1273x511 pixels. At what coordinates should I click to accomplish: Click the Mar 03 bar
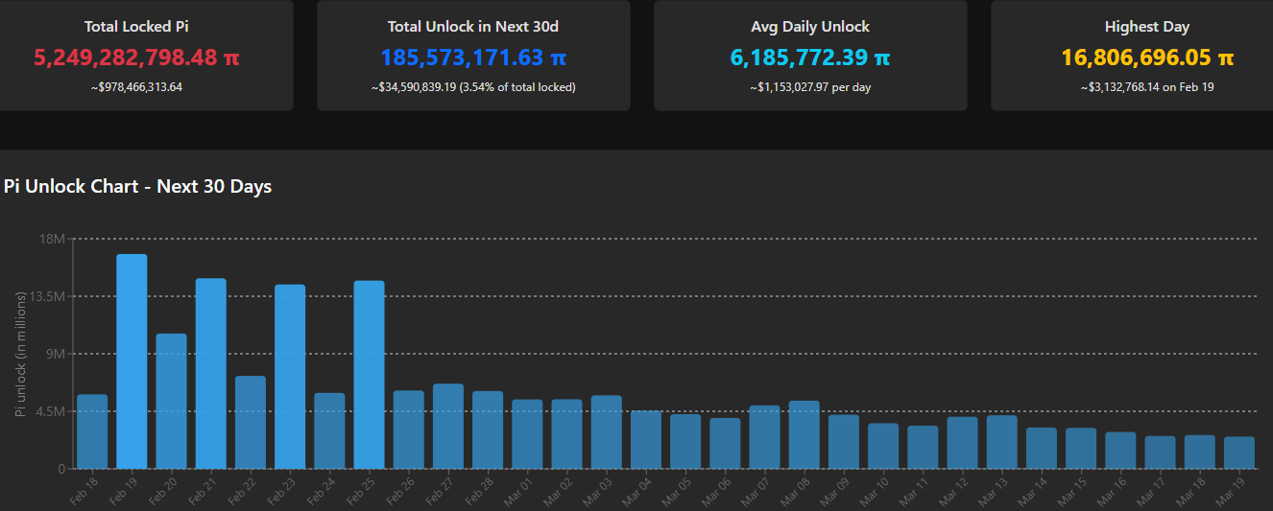606,431
